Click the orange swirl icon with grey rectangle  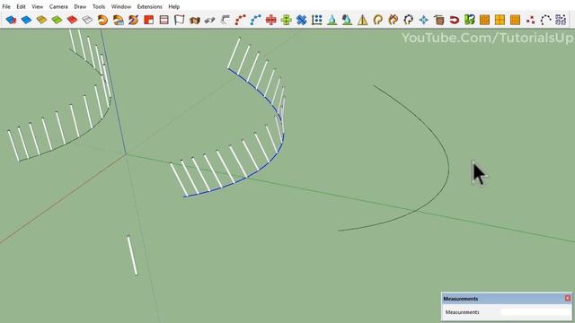118,20
